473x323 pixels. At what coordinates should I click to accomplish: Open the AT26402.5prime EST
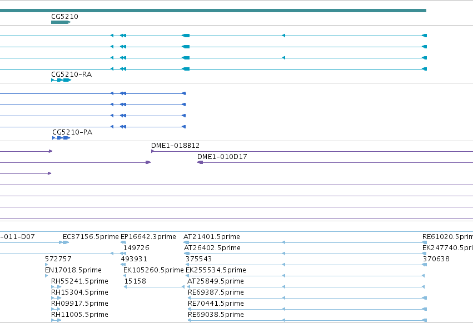coord(212,248)
